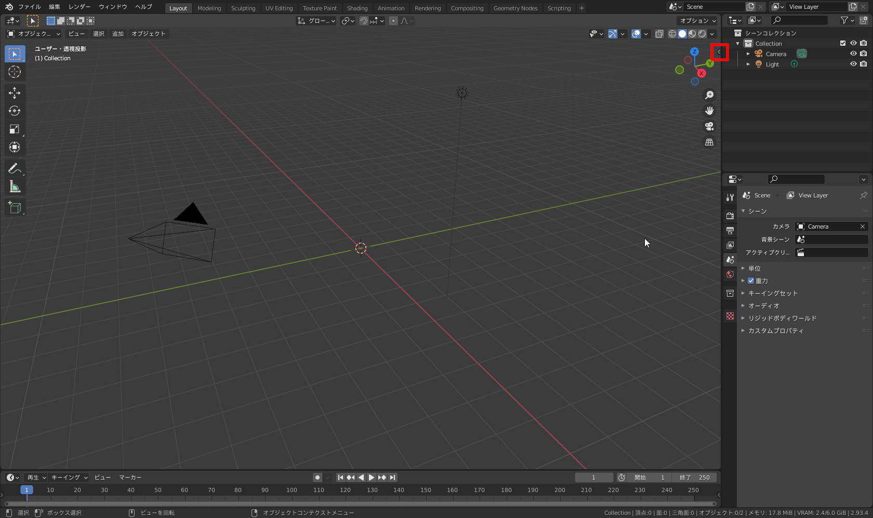The image size is (873, 518).
Task: Open the ファイル menu
Action: [x=30, y=7]
